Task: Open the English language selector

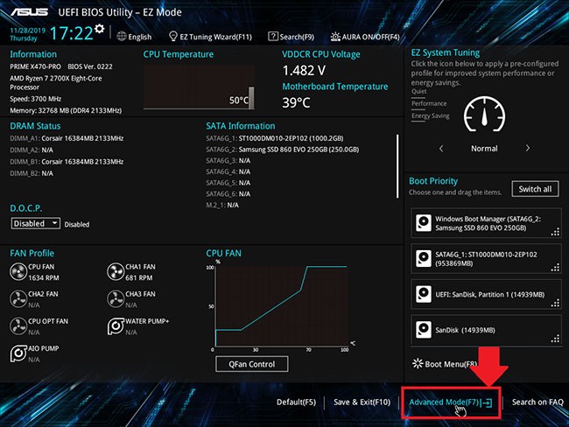Action: coord(134,37)
